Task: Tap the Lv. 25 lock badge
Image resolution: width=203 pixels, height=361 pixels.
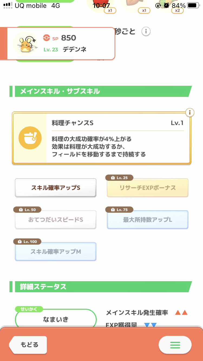Action: pyautogui.click(x=120, y=178)
